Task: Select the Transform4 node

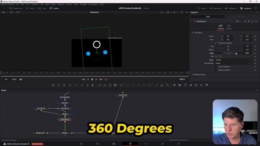Action: click(123, 95)
